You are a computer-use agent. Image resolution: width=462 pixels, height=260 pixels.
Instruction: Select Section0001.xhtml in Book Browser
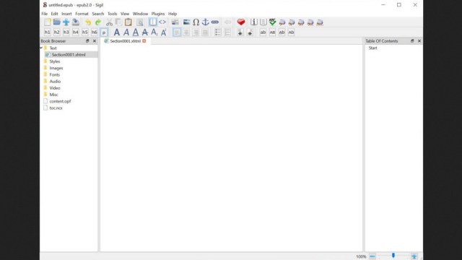(69, 55)
